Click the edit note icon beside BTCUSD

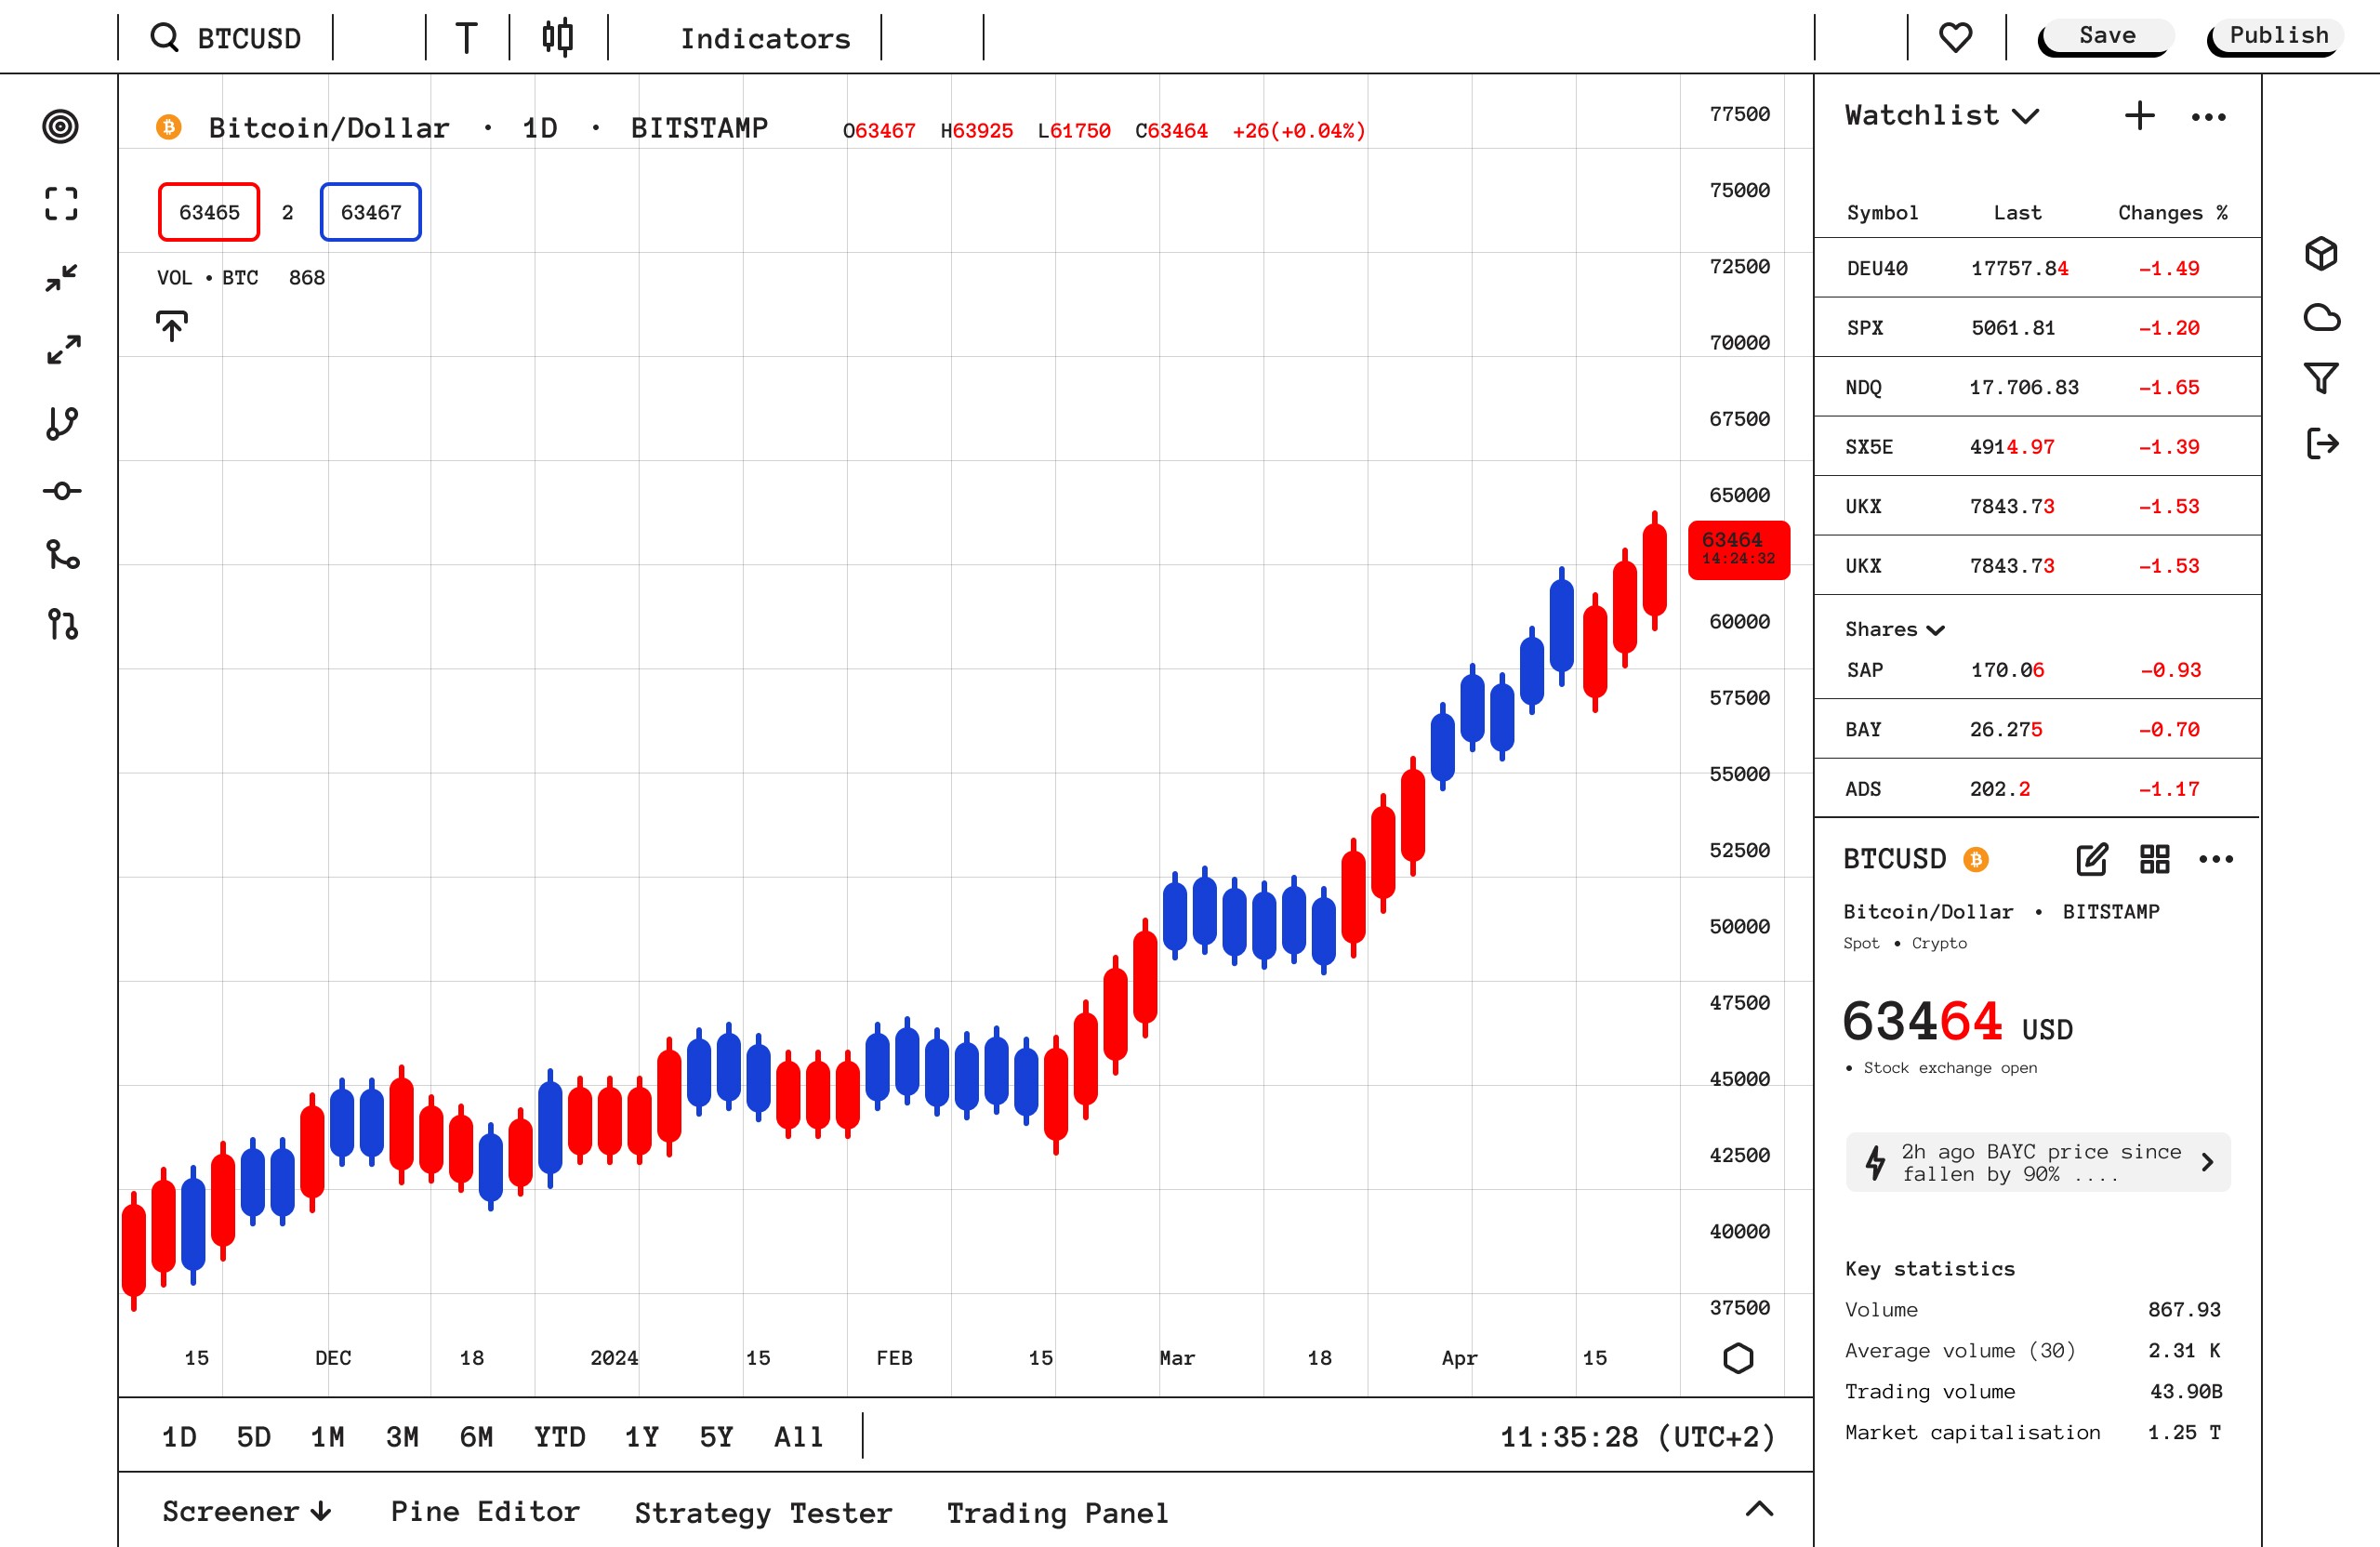coord(2092,859)
